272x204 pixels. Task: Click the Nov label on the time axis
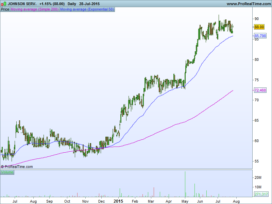pos(85,201)
